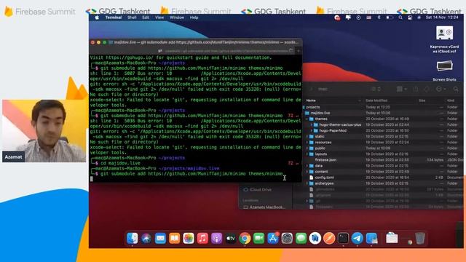This screenshot has width=466, height=262.
Task: Add a new tab in the Terminal window
Action: [299, 51]
